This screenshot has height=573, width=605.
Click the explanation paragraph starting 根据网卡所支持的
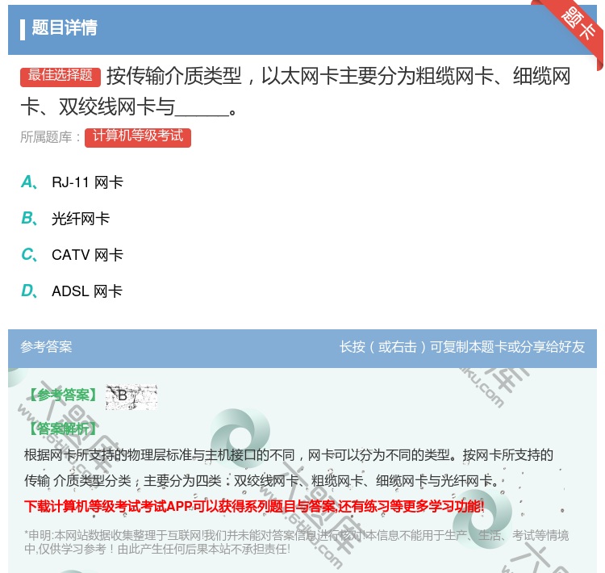[x=289, y=467]
